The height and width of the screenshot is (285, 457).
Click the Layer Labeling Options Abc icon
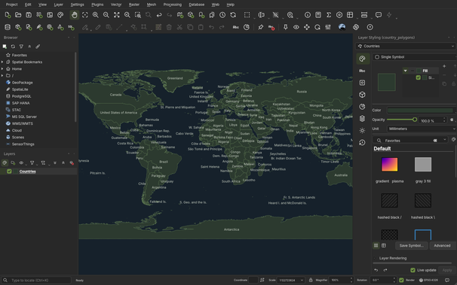coord(235,27)
